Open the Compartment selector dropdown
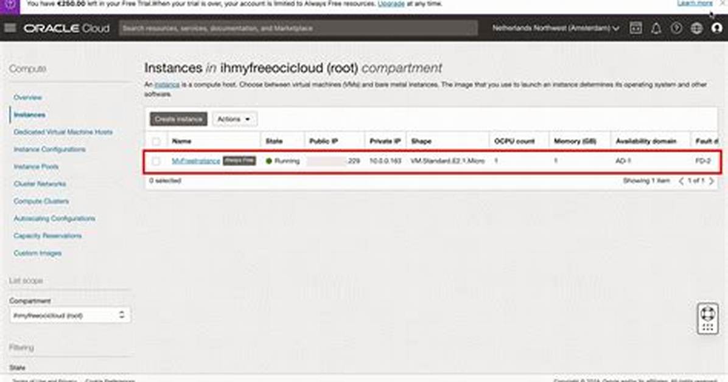This screenshot has height=382, width=728. coord(69,315)
